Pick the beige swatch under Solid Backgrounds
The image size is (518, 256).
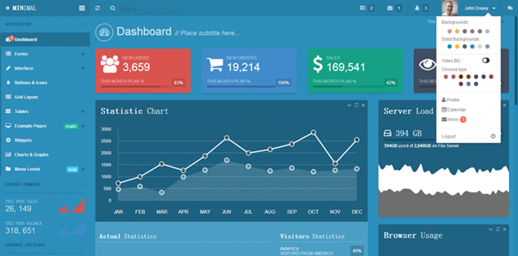point(480,46)
